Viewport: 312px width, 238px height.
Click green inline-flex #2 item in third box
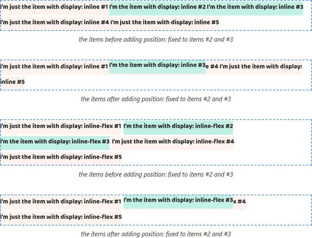pyautogui.click(x=178, y=127)
